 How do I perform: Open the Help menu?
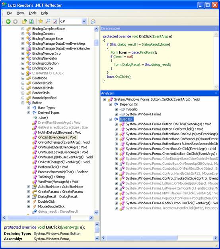click(45, 13)
